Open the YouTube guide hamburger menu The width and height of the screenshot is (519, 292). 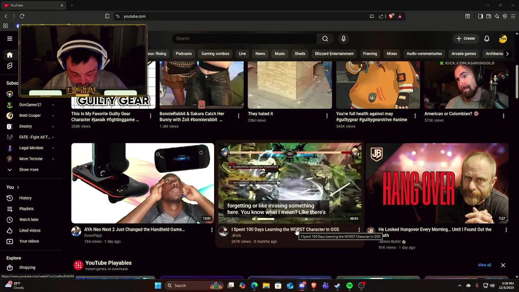coord(10,39)
